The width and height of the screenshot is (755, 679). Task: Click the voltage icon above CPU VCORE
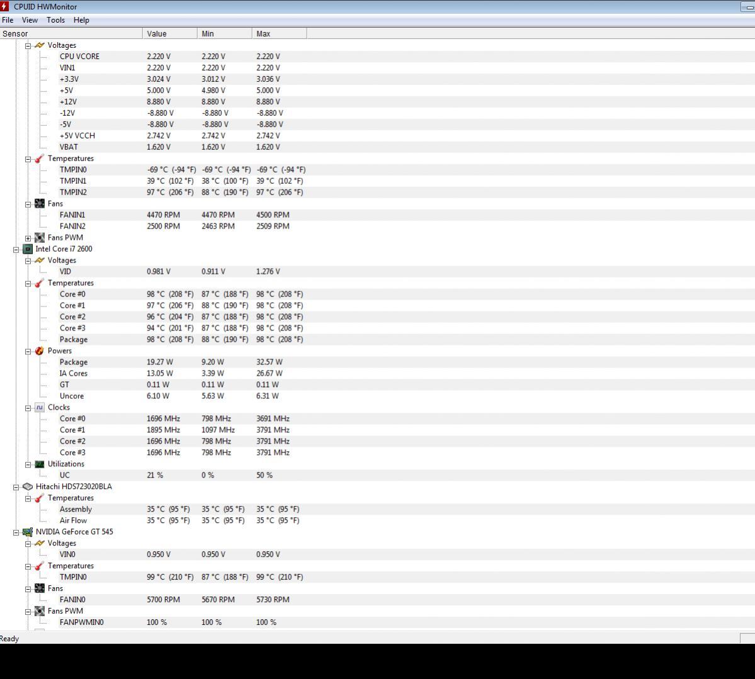(x=40, y=45)
